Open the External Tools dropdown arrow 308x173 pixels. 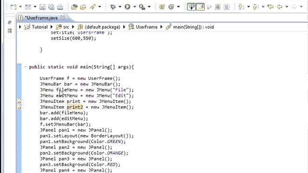[x=149, y=7]
